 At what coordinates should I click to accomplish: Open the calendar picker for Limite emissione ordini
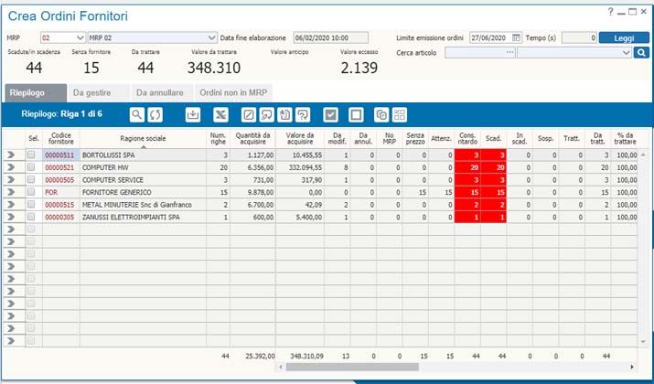(x=517, y=37)
